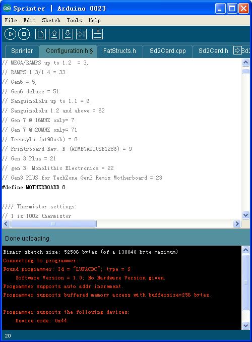Click the console scroll up arrow

[x=245, y=250]
